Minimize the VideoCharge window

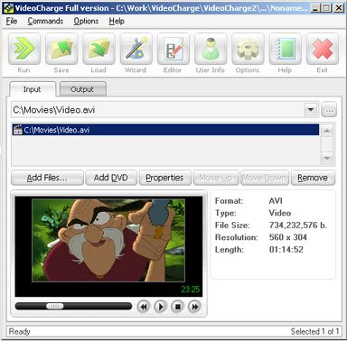click(315, 8)
